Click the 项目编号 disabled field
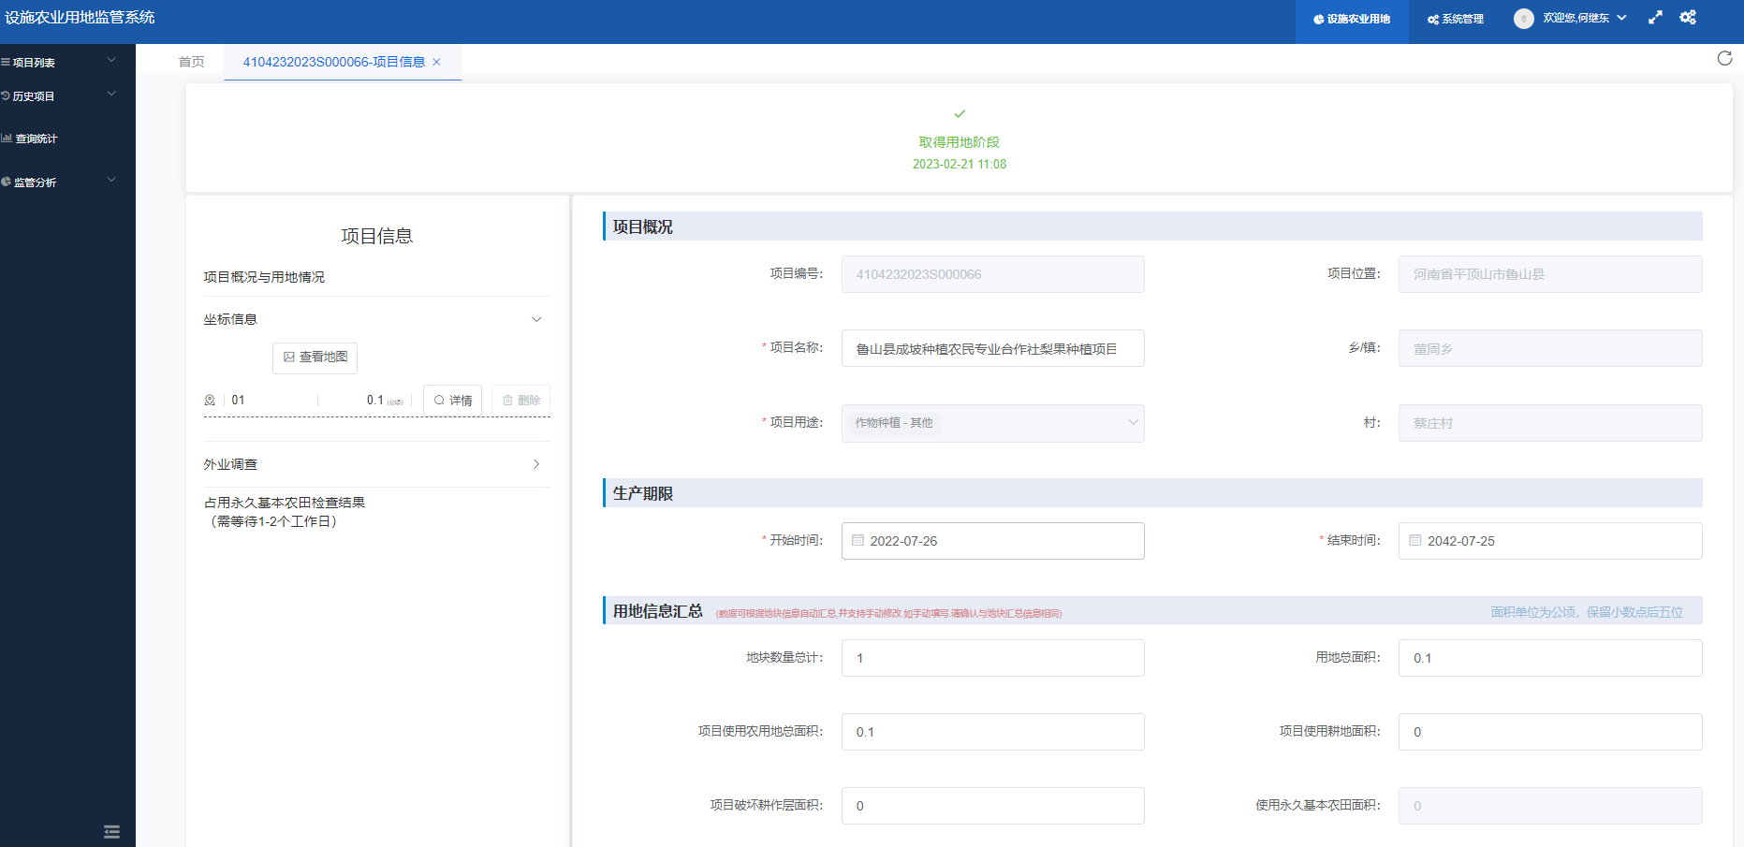The height and width of the screenshot is (847, 1744). click(x=992, y=274)
